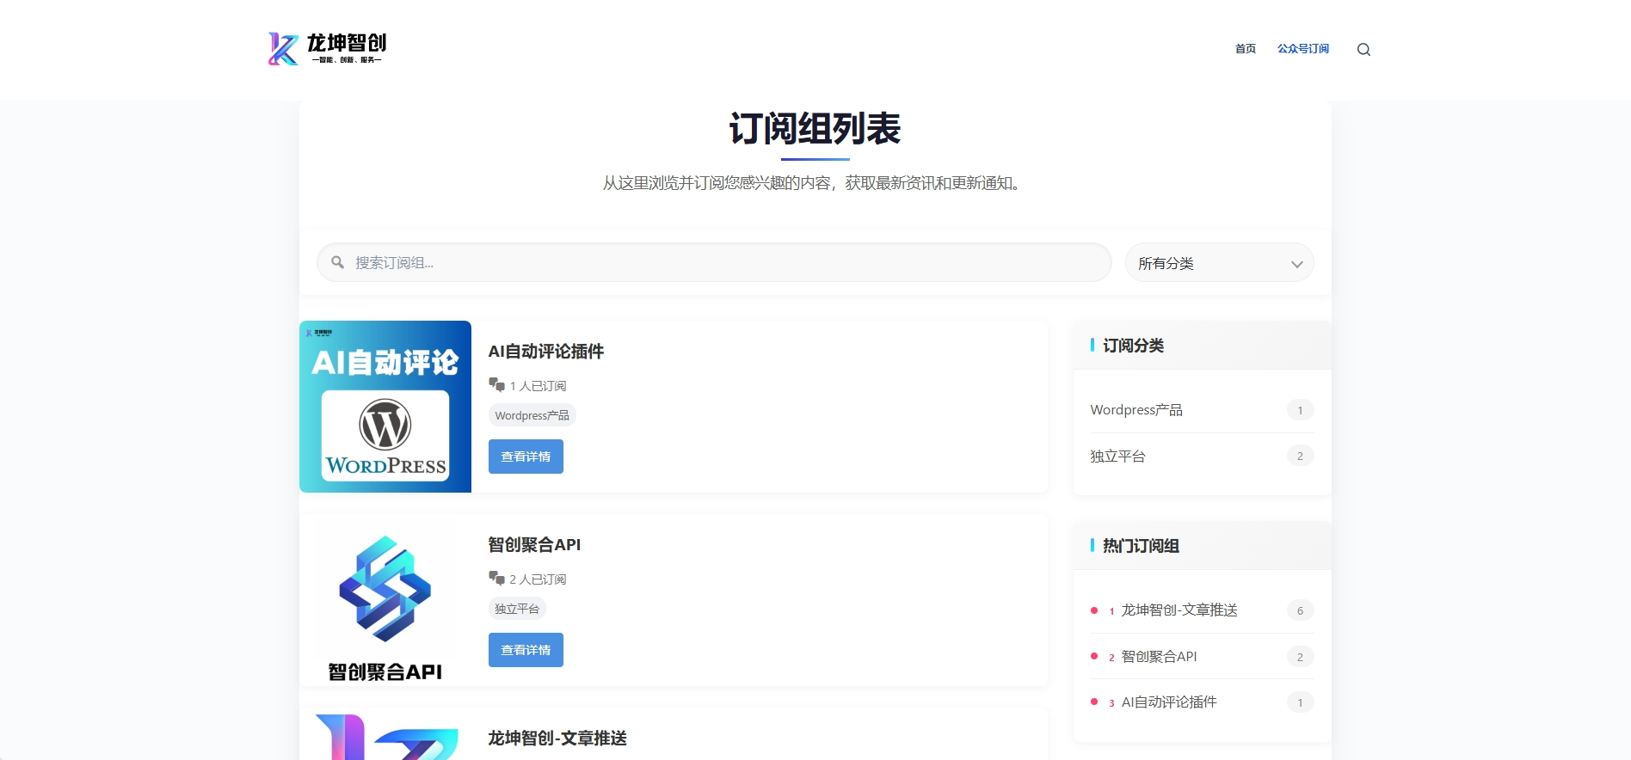Screen dimensions: 1631x760
Task: Open 智创聚合API cube logo thumbnail
Action: 385,600
